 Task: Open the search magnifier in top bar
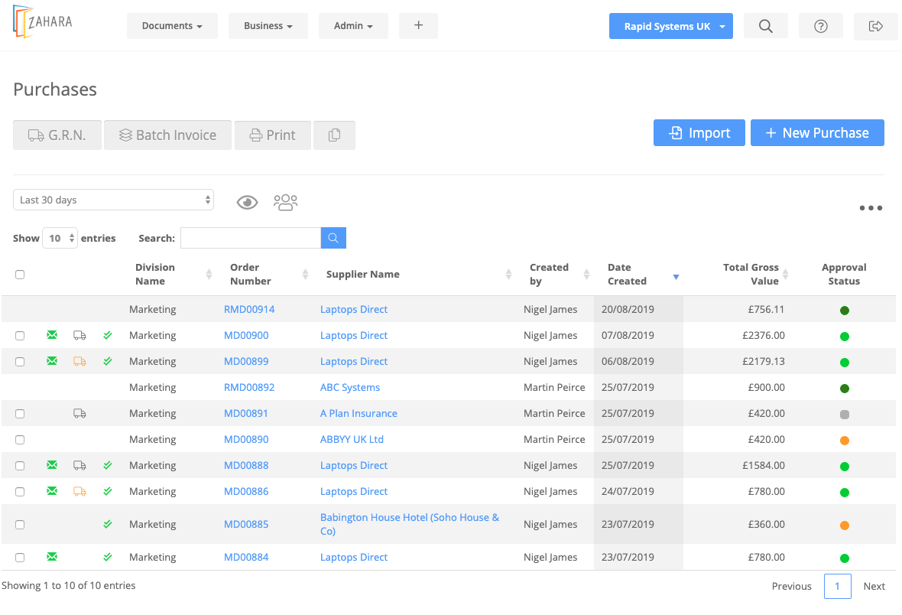(x=766, y=26)
